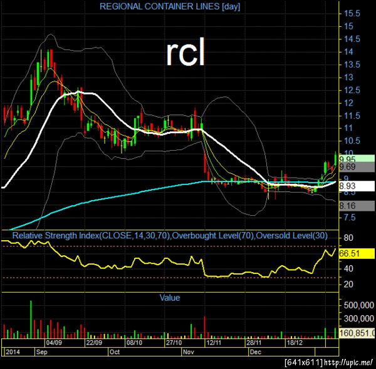Viewport: 376px width, 369px height.
Task: Click the 500,000 volume axis label
Action: pyautogui.click(x=358, y=305)
